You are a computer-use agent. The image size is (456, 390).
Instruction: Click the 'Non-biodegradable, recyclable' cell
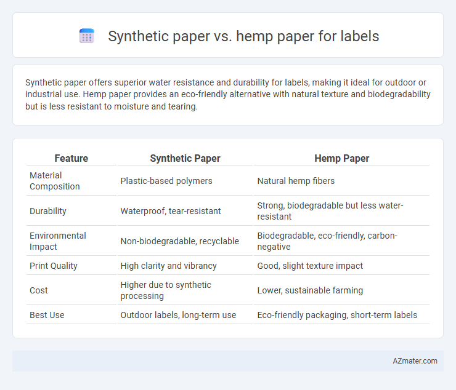185,241
